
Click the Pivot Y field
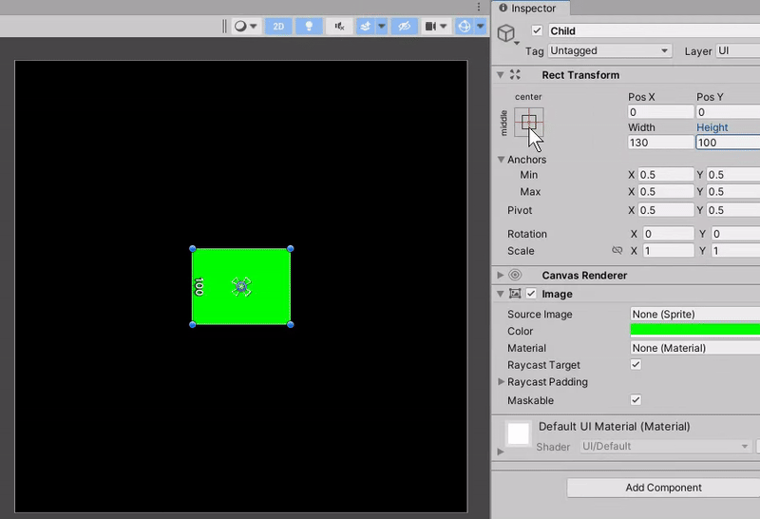[x=732, y=210]
